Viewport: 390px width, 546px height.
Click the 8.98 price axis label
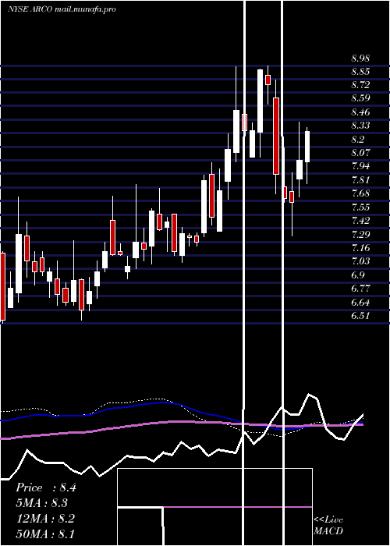tap(360, 58)
